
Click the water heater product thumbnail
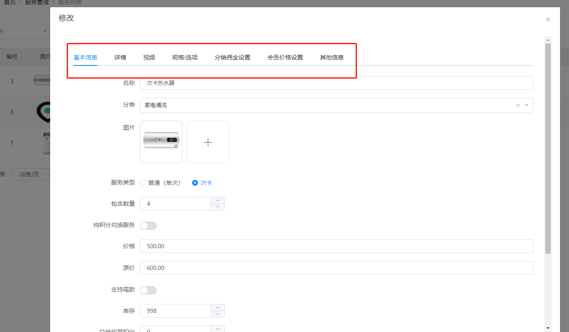pyautogui.click(x=161, y=142)
